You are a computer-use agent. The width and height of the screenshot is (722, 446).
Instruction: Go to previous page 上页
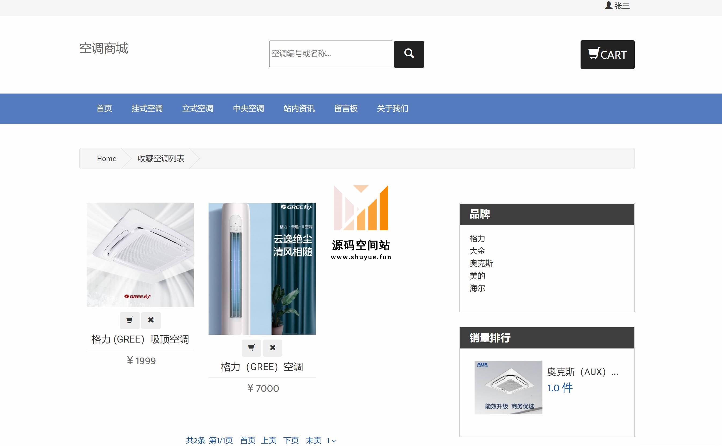(x=268, y=441)
